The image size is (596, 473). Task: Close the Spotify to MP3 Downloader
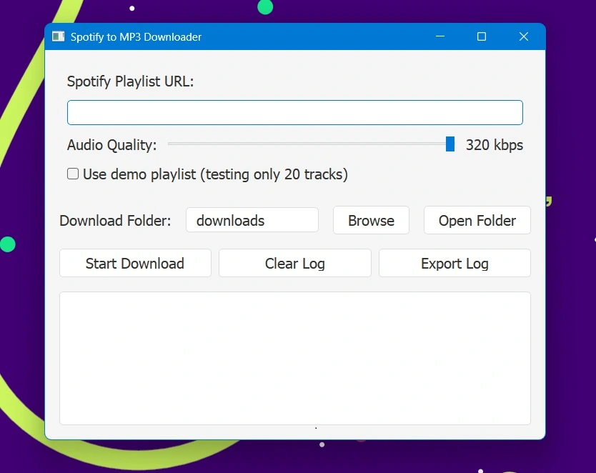tap(523, 36)
